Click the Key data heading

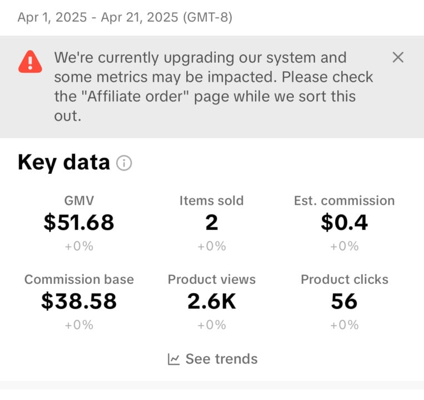[x=64, y=162]
